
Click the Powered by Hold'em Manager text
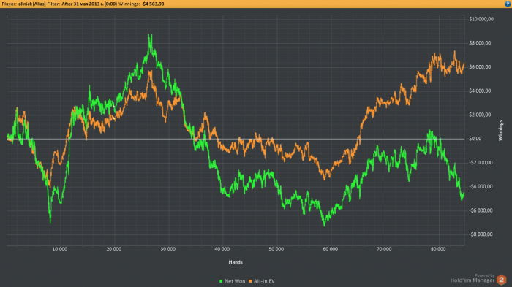[x=473, y=278]
